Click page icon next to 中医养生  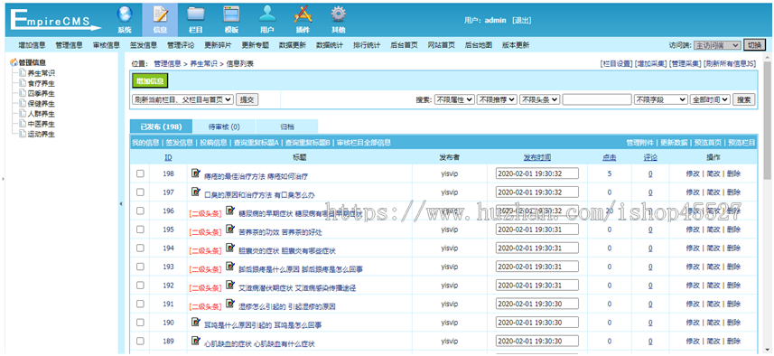[23, 124]
